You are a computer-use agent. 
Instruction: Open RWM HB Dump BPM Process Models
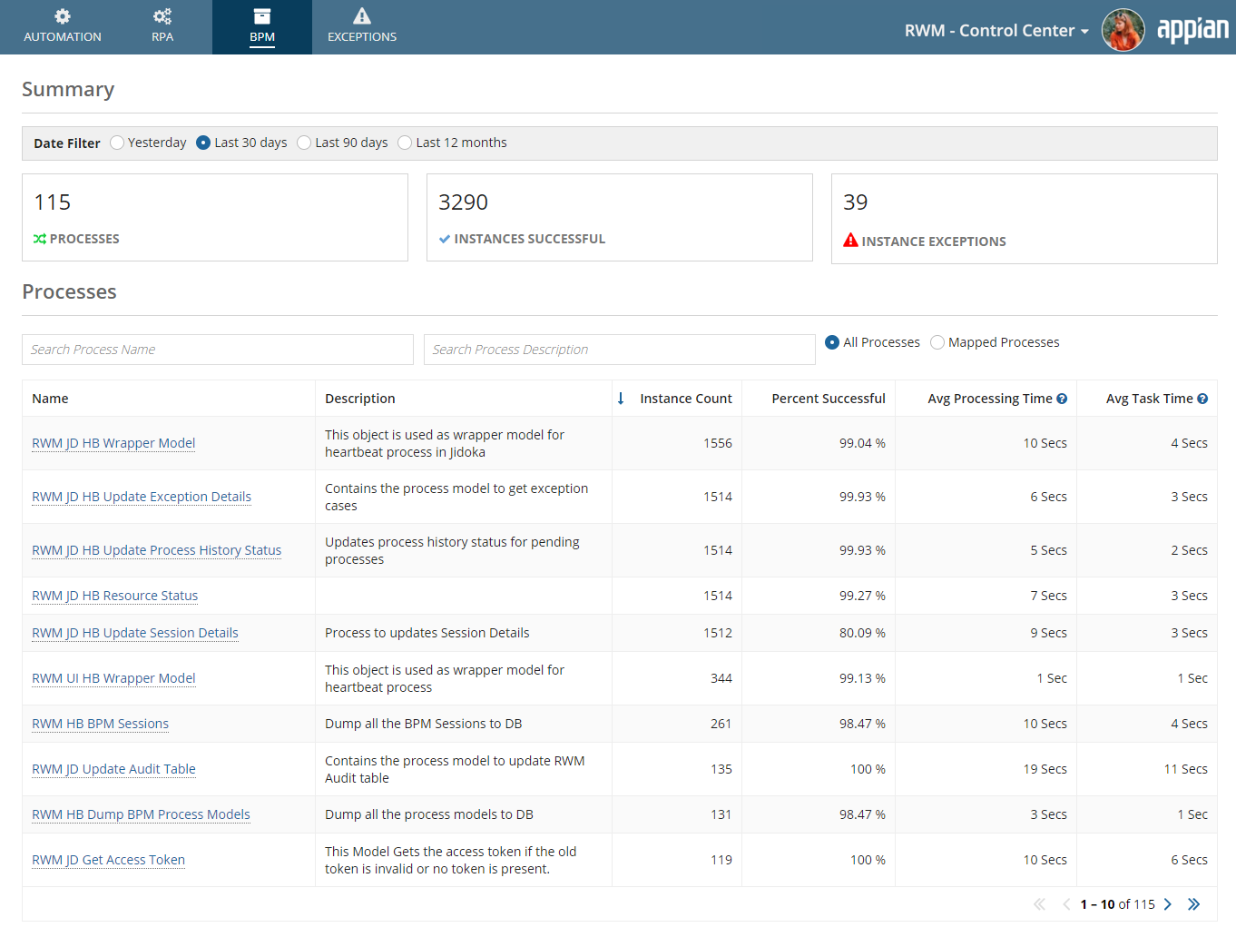click(x=141, y=814)
